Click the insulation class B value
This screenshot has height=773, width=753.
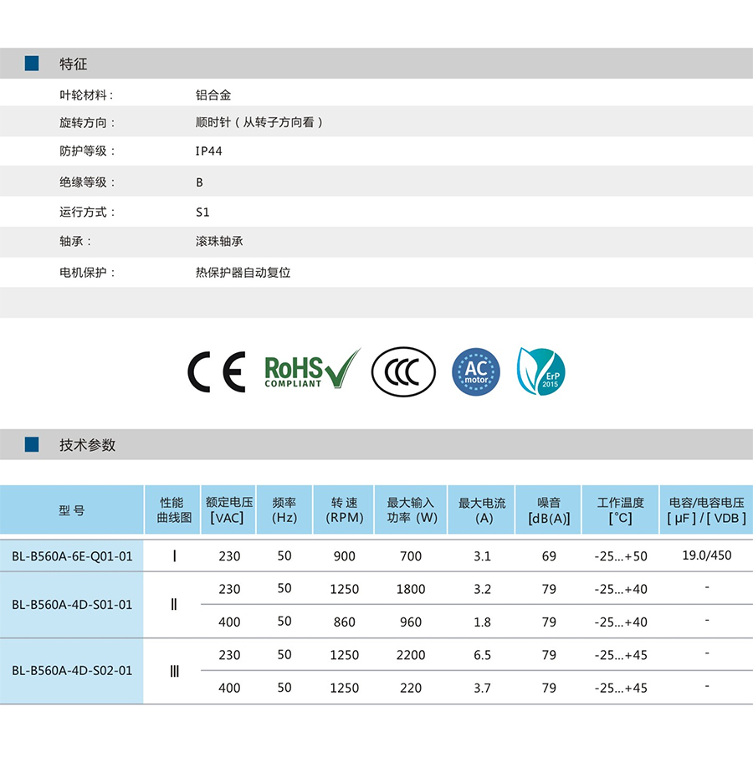[x=199, y=182]
